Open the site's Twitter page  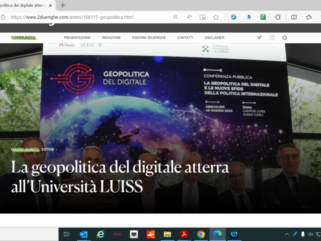pos(260,37)
